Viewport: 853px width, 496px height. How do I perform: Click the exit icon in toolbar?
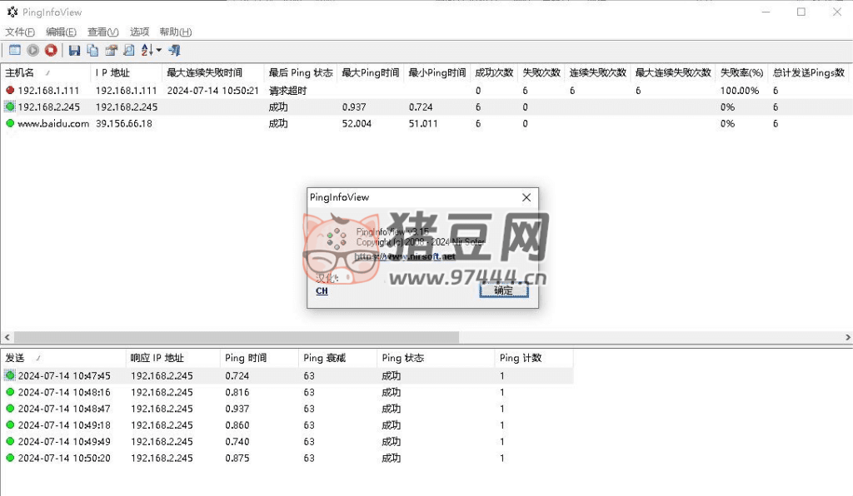pos(174,51)
